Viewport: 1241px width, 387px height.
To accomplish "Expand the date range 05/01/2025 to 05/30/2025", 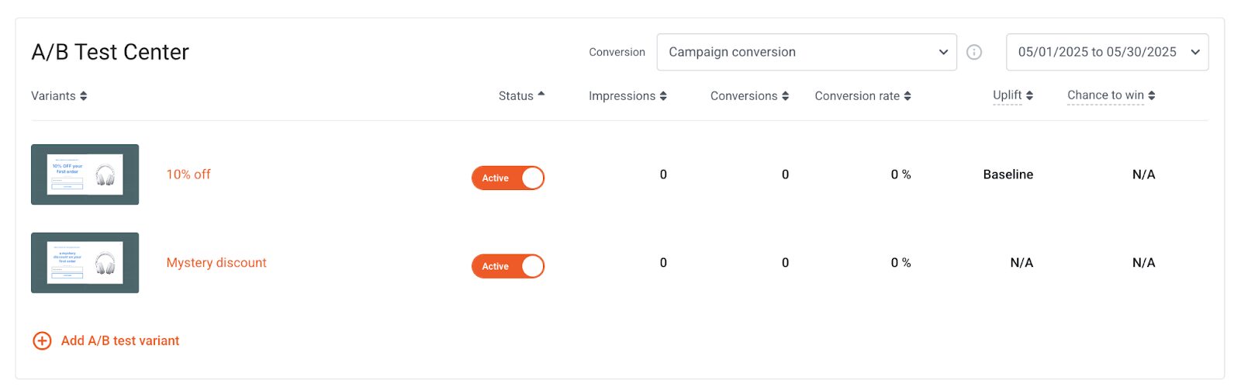I will pyautogui.click(x=1107, y=52).
